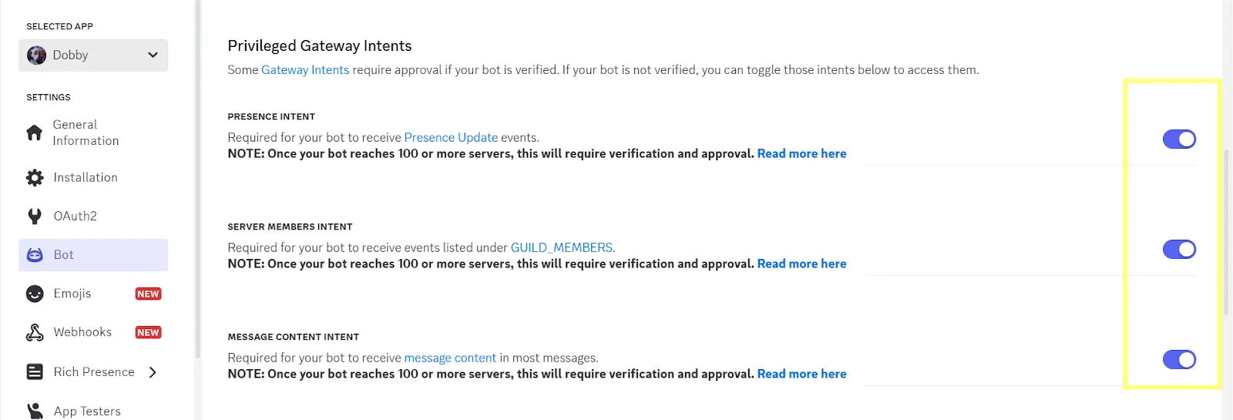
Task: Expand the Rich Presence submenu chevron
Action: [x=153, y=372]
